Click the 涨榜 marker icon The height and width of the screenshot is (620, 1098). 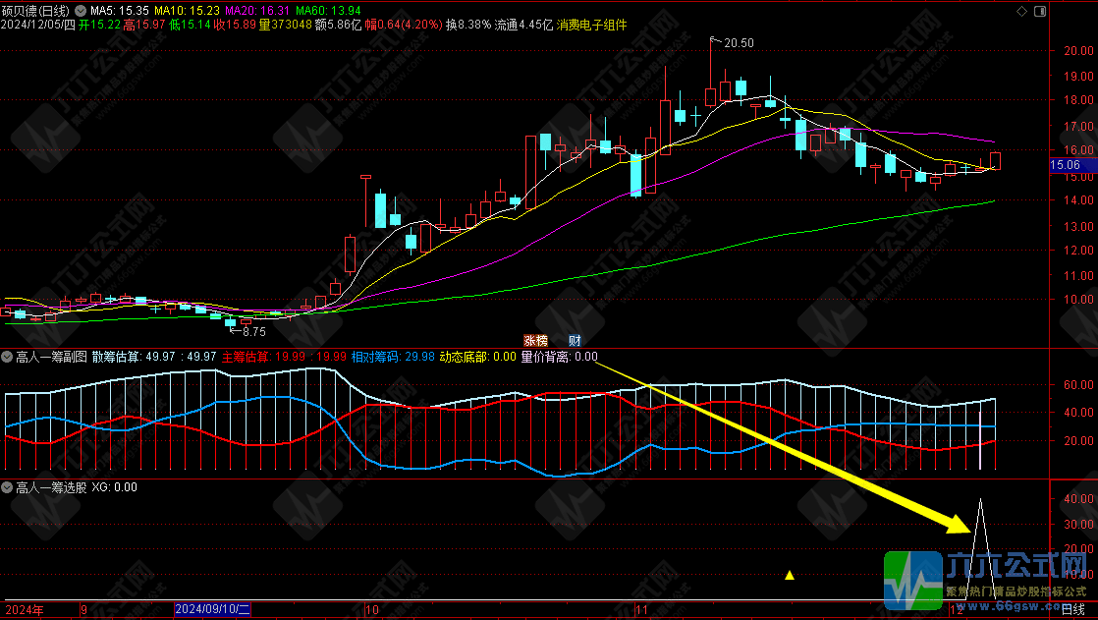point(535,339)
